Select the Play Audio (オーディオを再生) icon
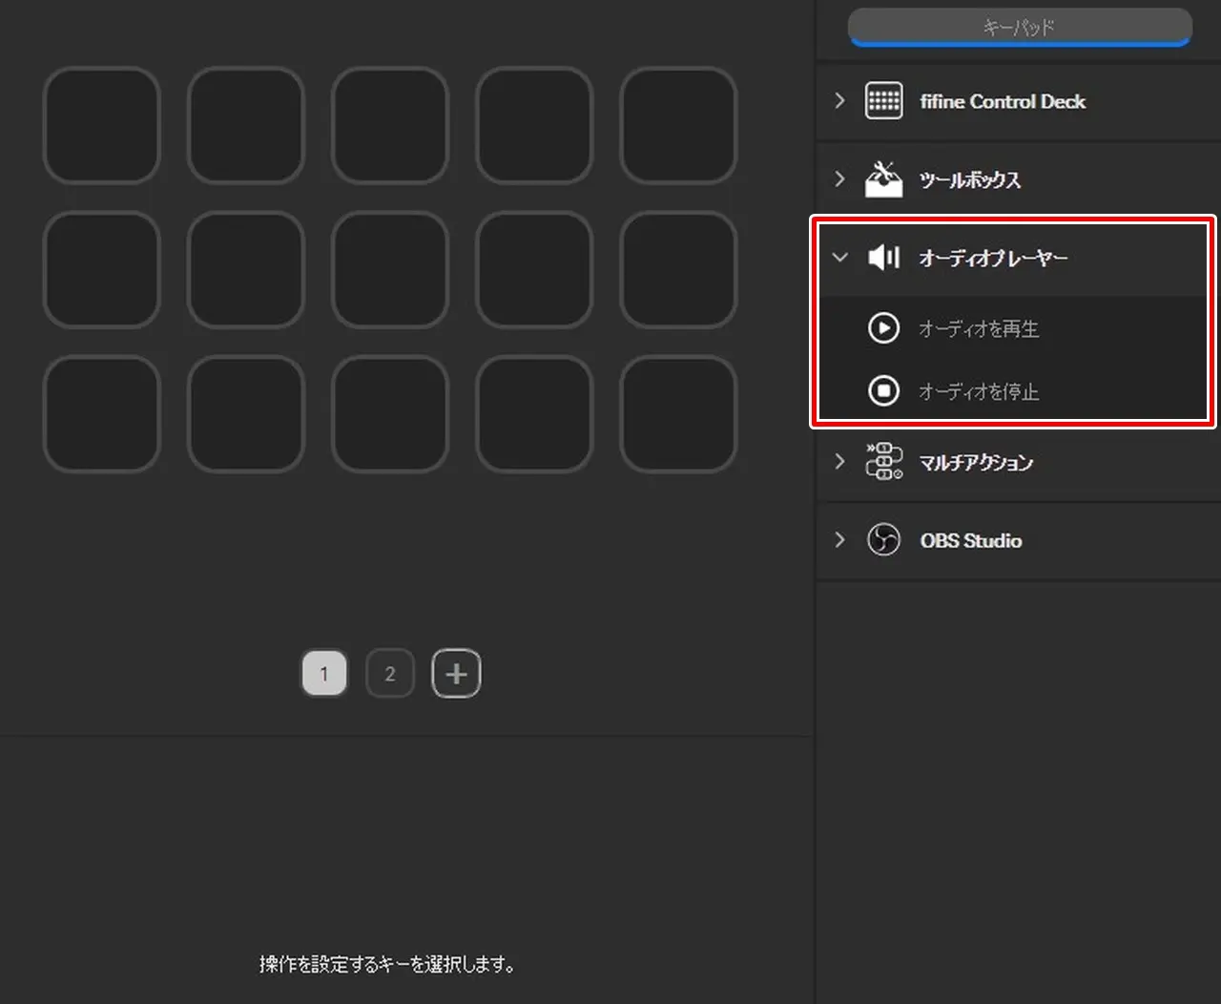Viewport: 1221px width, 1004px height. pos(883,328)
